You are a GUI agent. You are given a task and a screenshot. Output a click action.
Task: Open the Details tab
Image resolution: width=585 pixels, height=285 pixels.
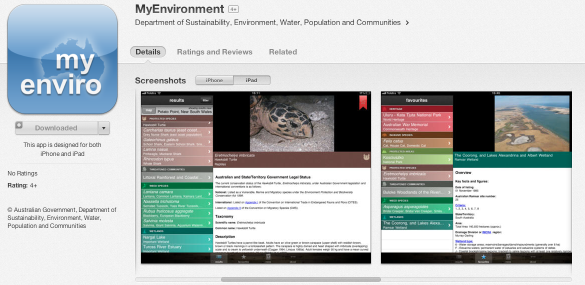pyautogui.click(x=147, y=52)
